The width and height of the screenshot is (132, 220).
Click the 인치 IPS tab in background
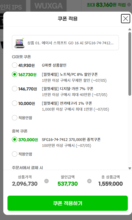pos(11,7)
